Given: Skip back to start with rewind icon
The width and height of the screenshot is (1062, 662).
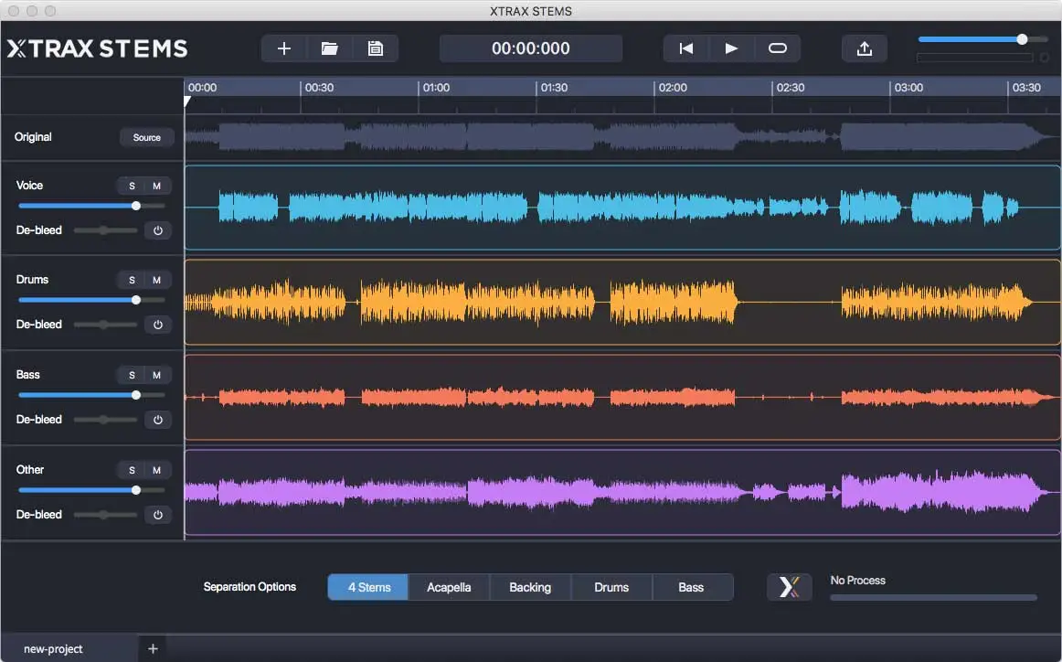Looking at the screenshot, I should pos(685,48).
